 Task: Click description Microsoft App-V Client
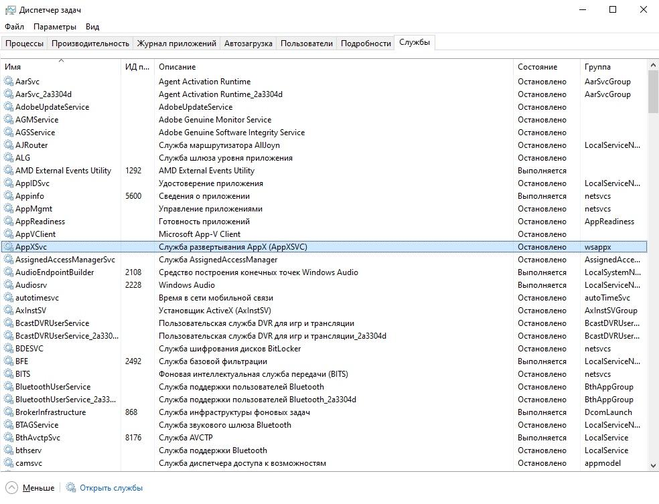tap(200, 234)
